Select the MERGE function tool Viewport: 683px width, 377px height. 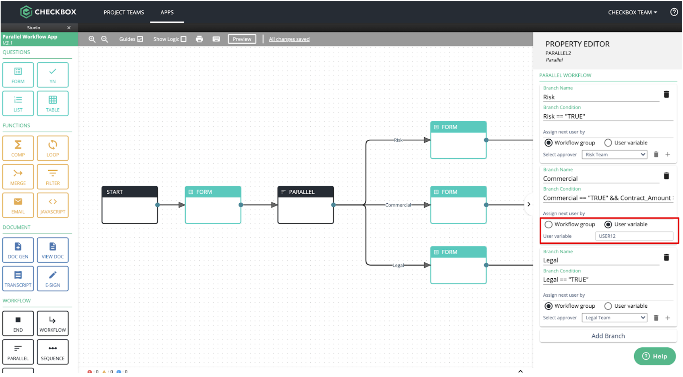(18, 177)
